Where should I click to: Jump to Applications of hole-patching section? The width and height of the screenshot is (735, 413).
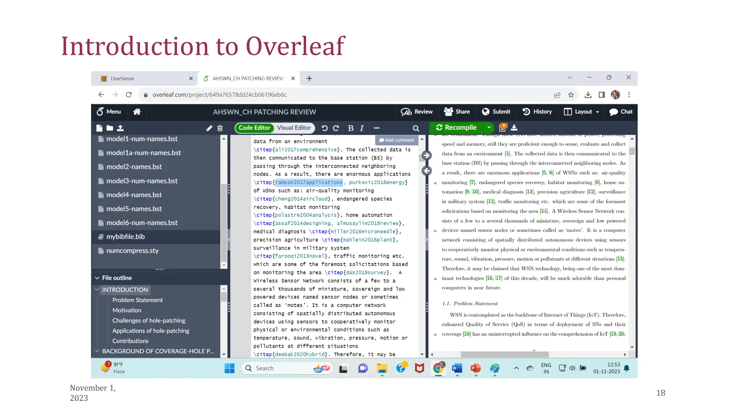[151, 331]
